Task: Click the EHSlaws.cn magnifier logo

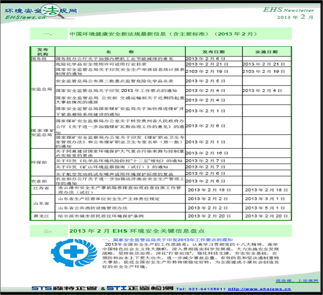Action: (41, 12)
